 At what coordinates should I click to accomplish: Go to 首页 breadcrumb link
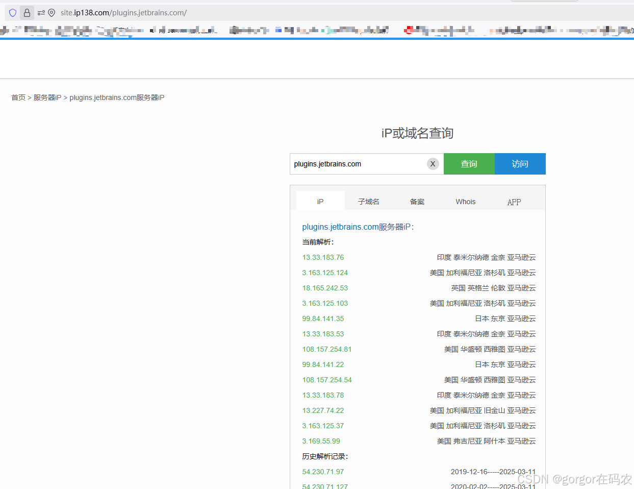pyautogui.click(x=18, y=97)
